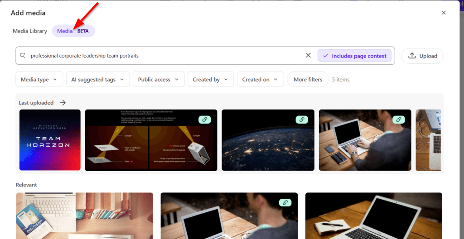The image size is (464, 239).
Task: Open the Created on dropdown
Action: [261, 79]
